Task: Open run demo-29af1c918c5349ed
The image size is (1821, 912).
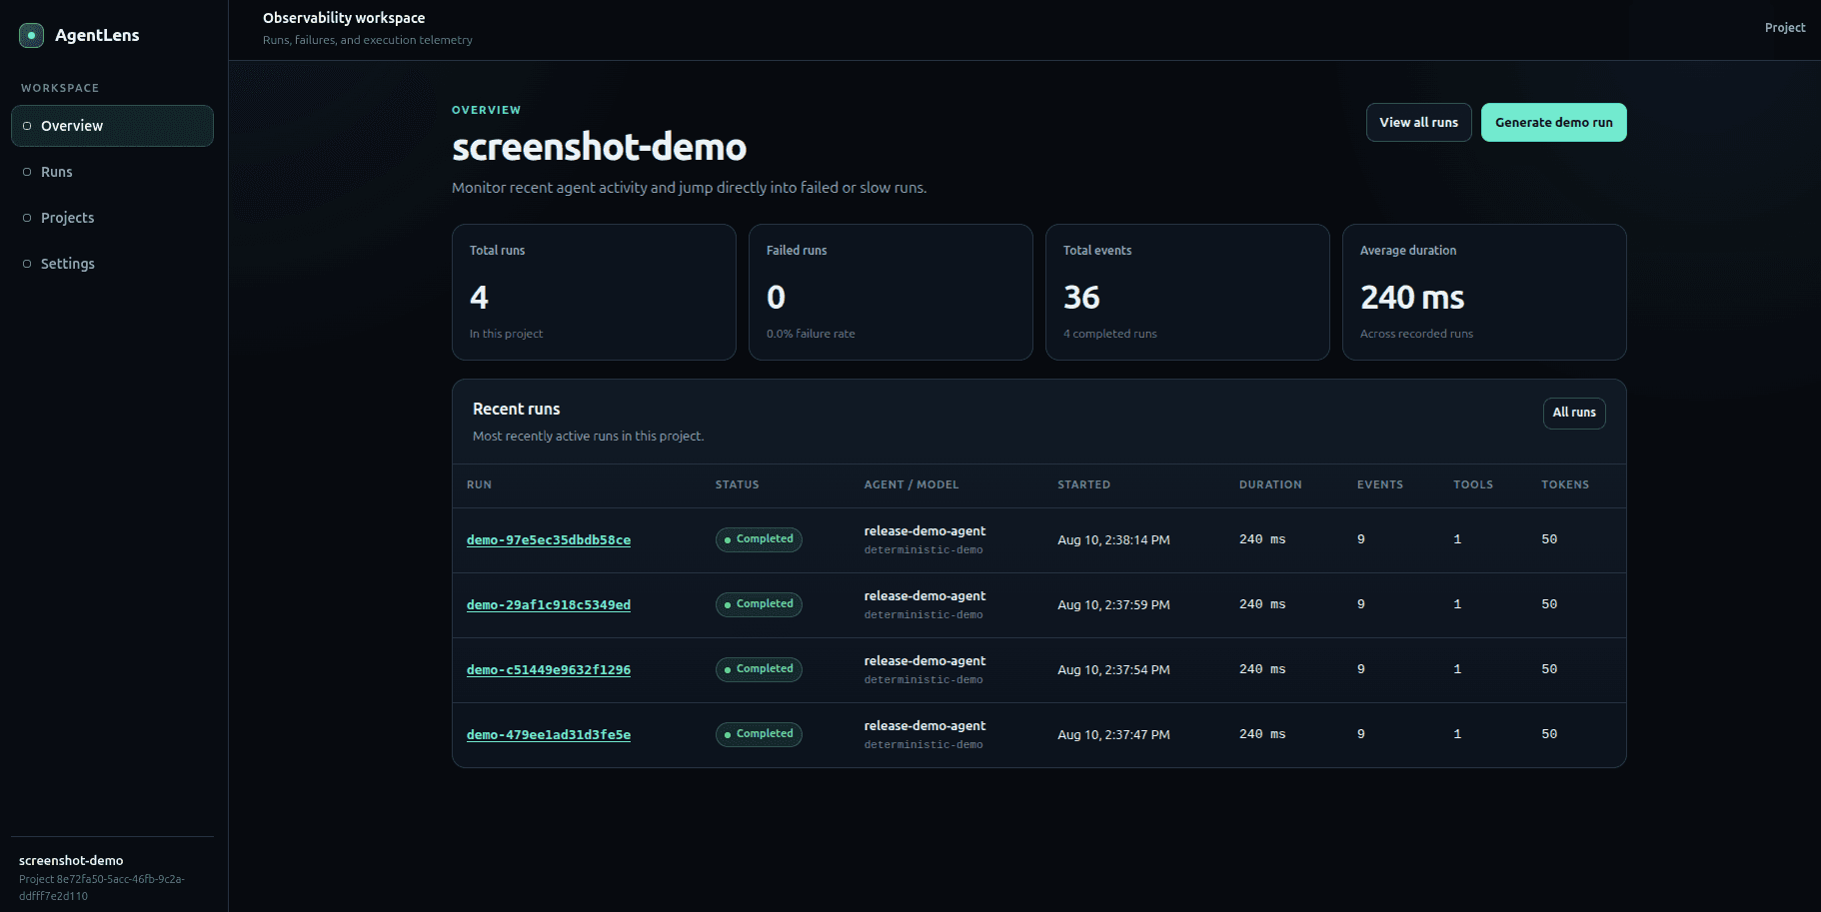Action: point(549,605)
